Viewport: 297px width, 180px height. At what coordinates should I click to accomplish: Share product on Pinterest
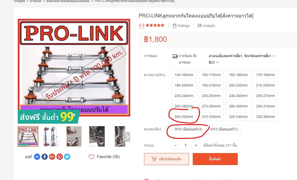pos(59,157)
